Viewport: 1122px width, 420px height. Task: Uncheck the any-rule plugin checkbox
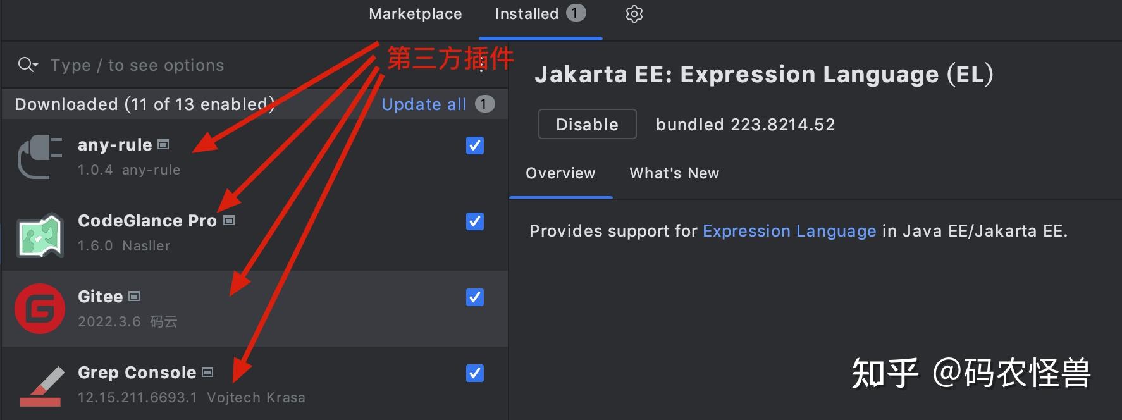pos(475,145)
